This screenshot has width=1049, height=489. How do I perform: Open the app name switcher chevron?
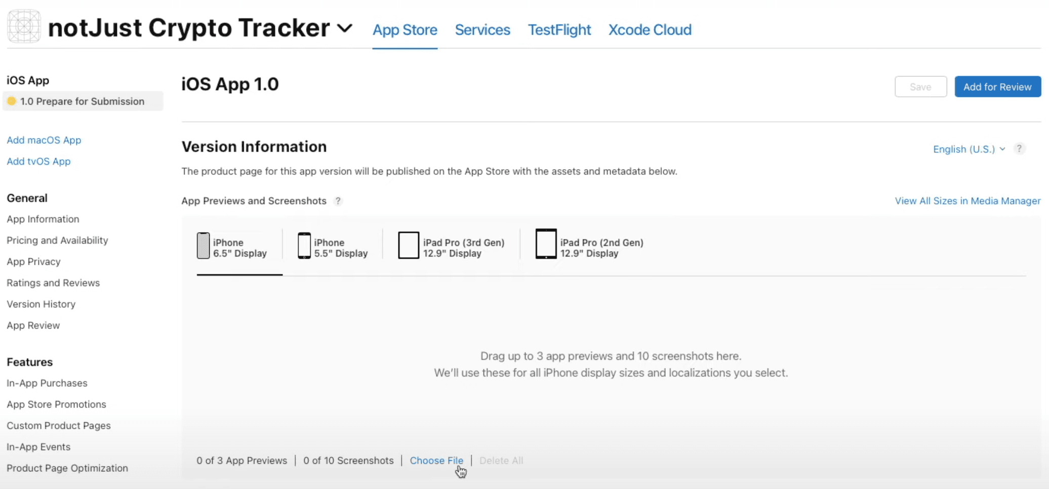click(x=346, y=29)
